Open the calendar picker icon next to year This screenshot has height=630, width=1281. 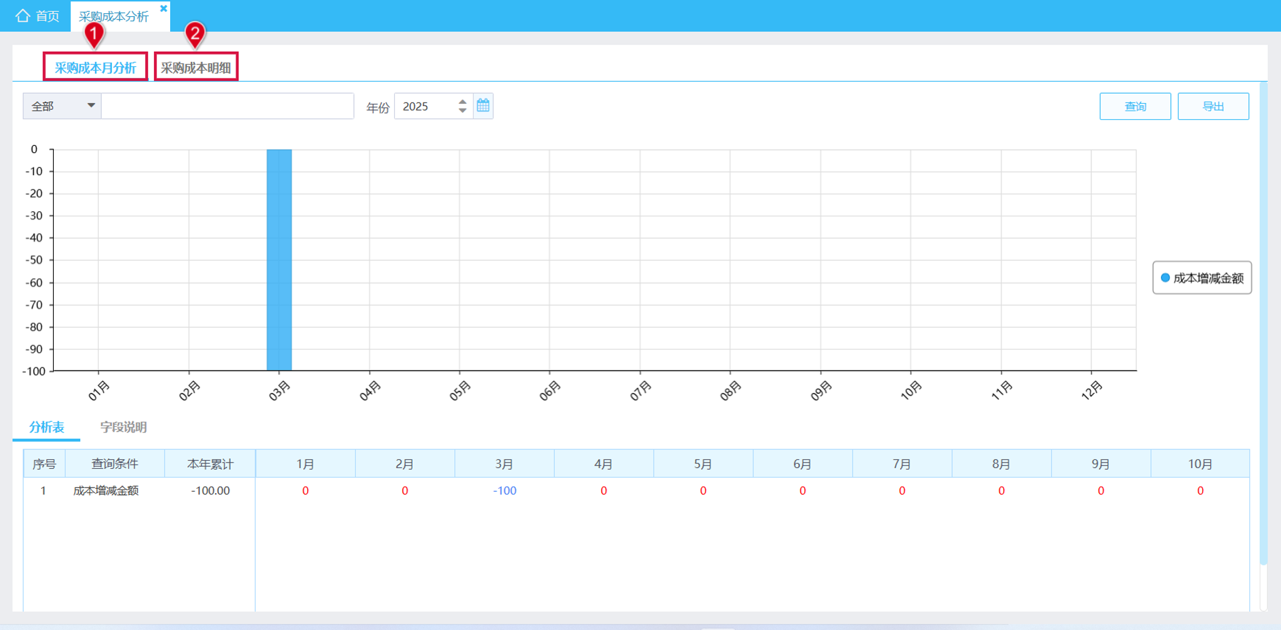(483, 106)
